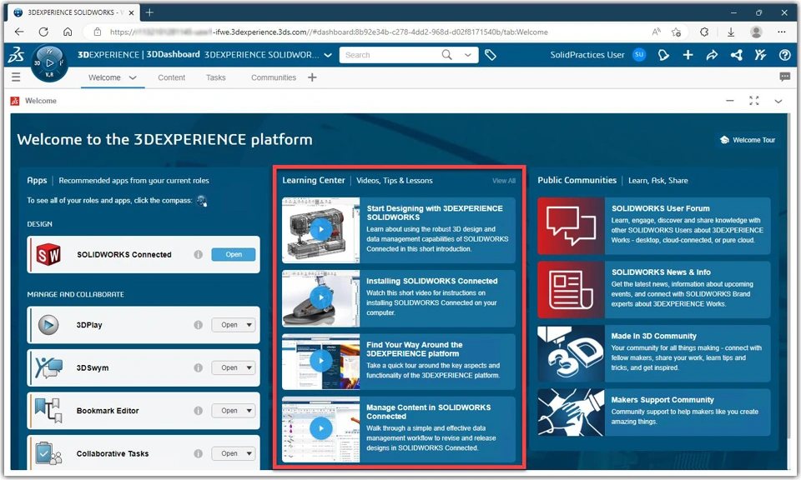This screenshot has height=480, width=801.
Task: Click the plus Add icon in top bar
Action: [x=688, y=54]
